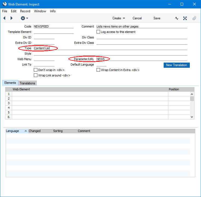Screen dimensions: 201x197
Task: Click the Div ID field
Action: point(44,37)
